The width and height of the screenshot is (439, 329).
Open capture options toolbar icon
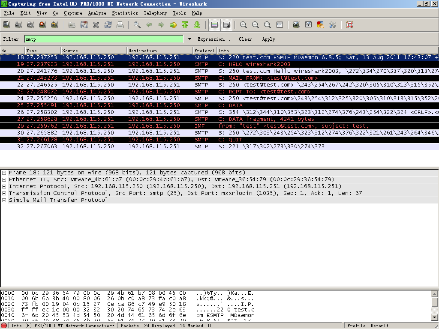tap(19, 25)
